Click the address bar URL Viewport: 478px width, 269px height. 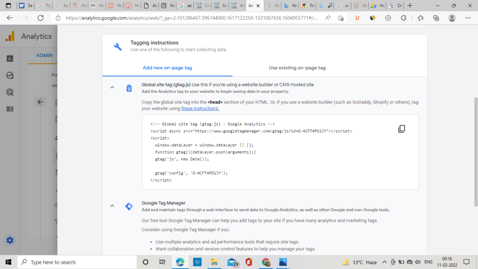pos(191,18)
